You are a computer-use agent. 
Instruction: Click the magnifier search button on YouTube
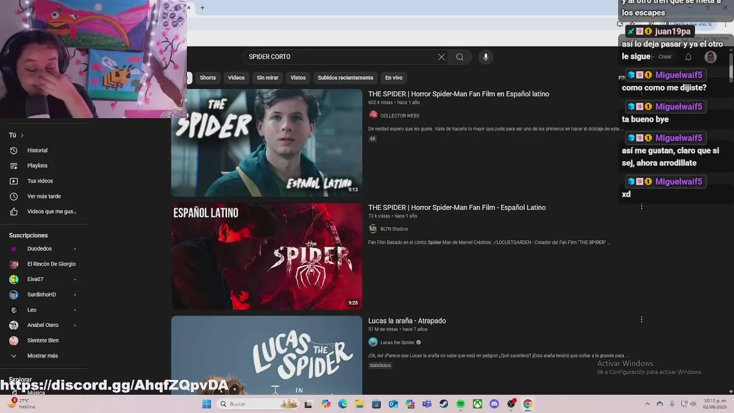click(x=459, y=57)
